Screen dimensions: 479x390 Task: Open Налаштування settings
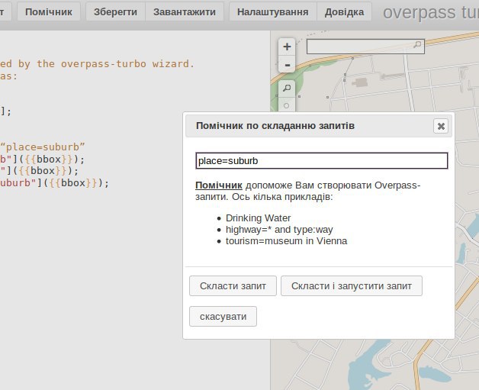[273, 12]
